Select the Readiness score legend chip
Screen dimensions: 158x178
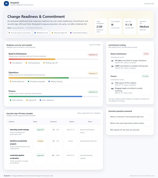(x=41, y=33)
